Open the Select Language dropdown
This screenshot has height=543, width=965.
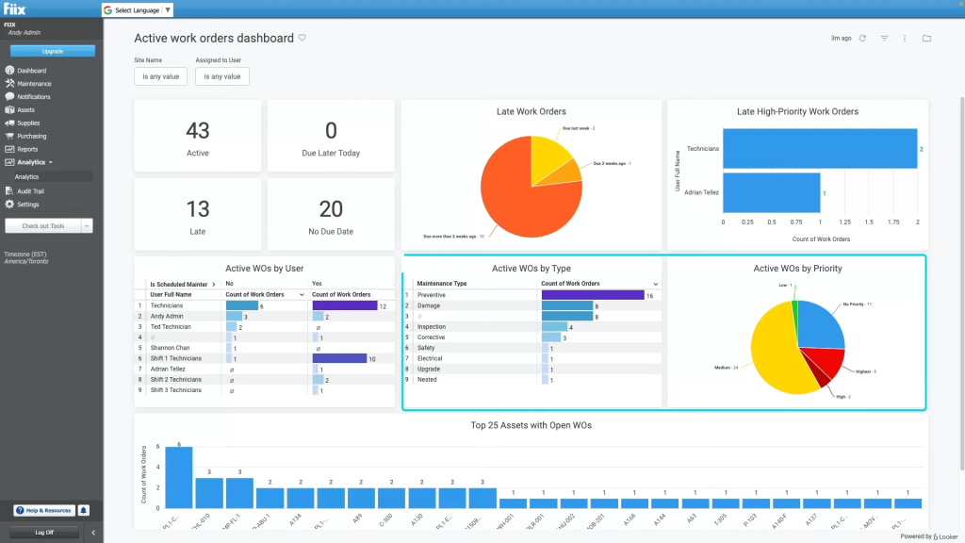tap(135, 9)
